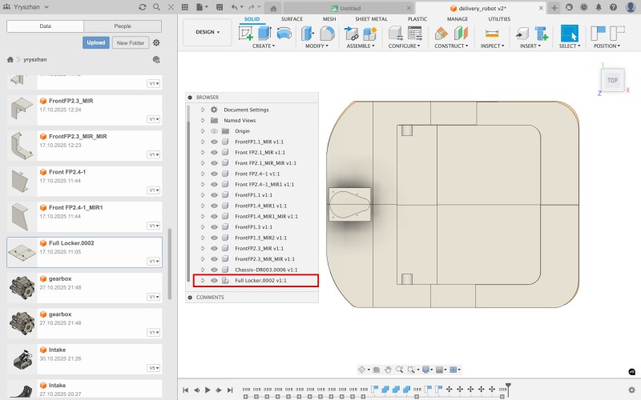Screen dimensions: 641x400
Task: Open the data panel settings gear
Action: (x=156, y=42)
